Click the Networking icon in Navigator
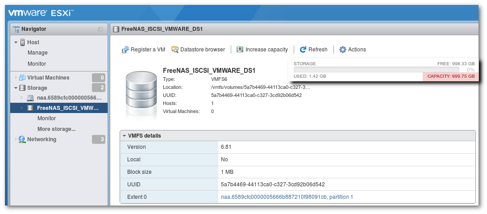This screenshot has width=487, height=214. pos(22,139)
